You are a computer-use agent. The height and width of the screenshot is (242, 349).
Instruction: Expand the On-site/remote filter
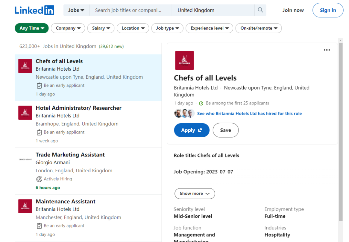coord(259,28)
